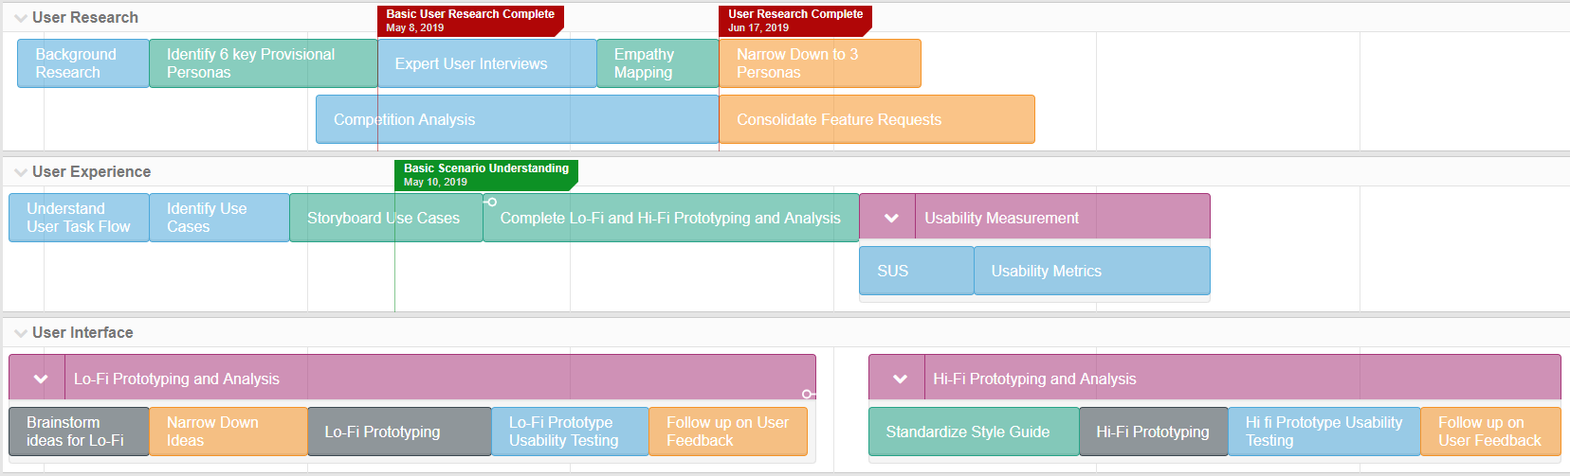
Task: Open the SUS task bar
Action: (x=916, y=272)
